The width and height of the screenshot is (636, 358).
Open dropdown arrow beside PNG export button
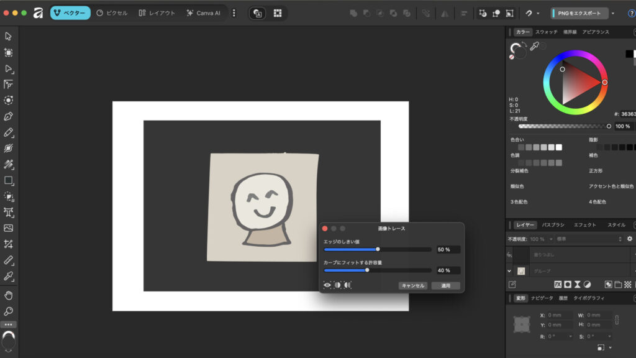(613, 13)
